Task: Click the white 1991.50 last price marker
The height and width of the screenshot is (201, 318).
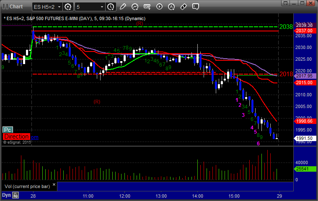Action: [x=305, y=138]
